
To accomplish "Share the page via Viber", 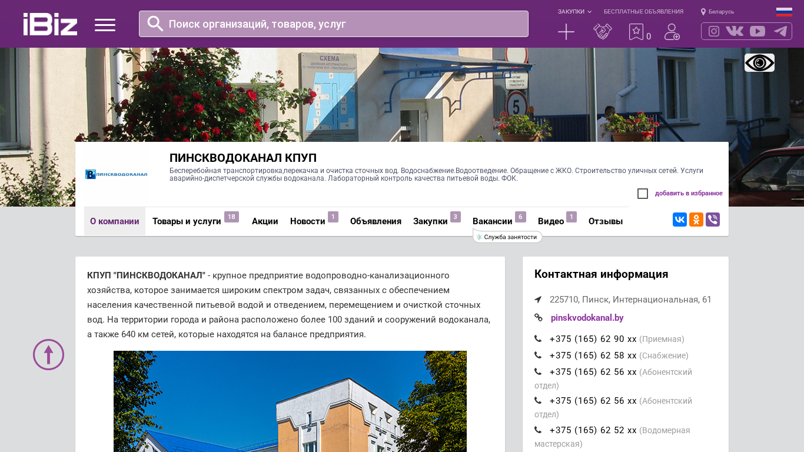I will point(713,220).
